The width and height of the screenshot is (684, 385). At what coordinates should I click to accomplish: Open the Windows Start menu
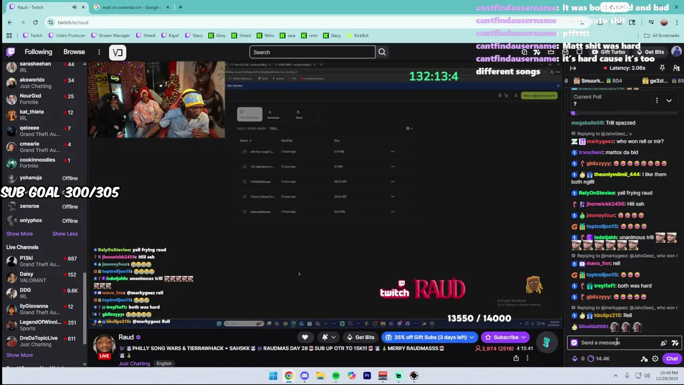[x=273, y=376]
